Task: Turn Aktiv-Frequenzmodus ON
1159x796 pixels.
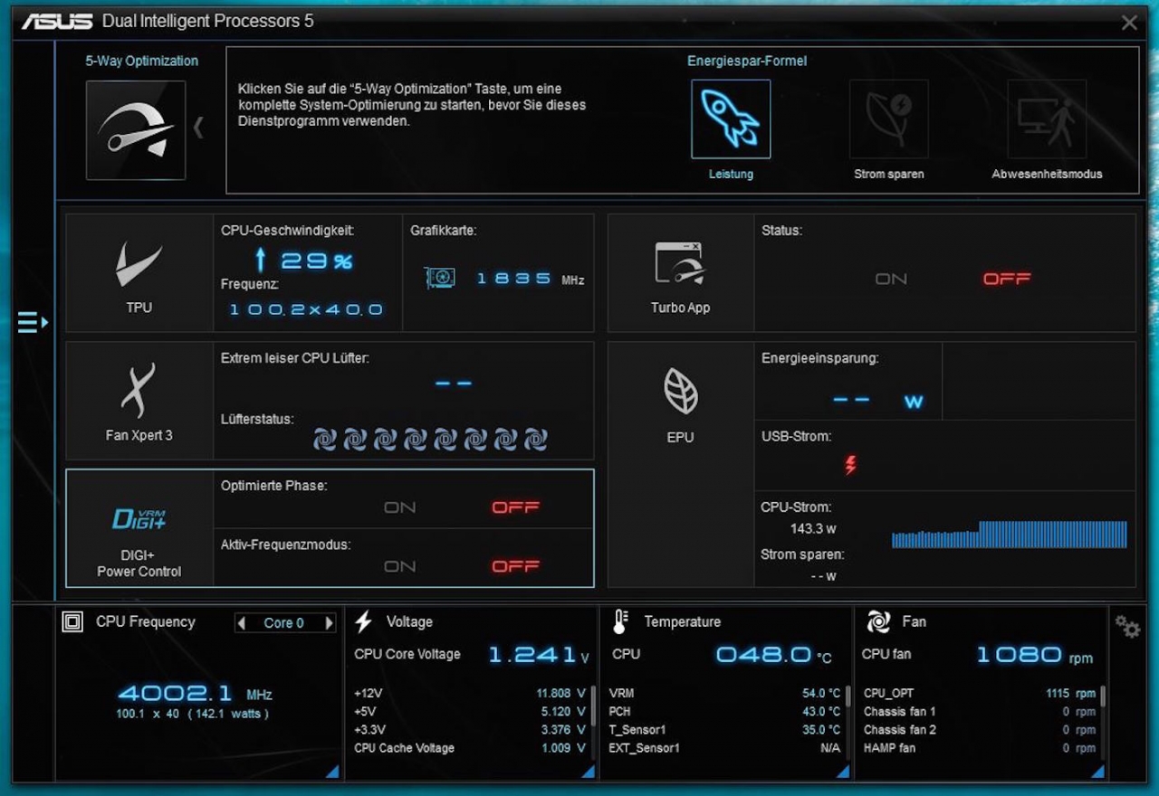Action: coord(400,566)
